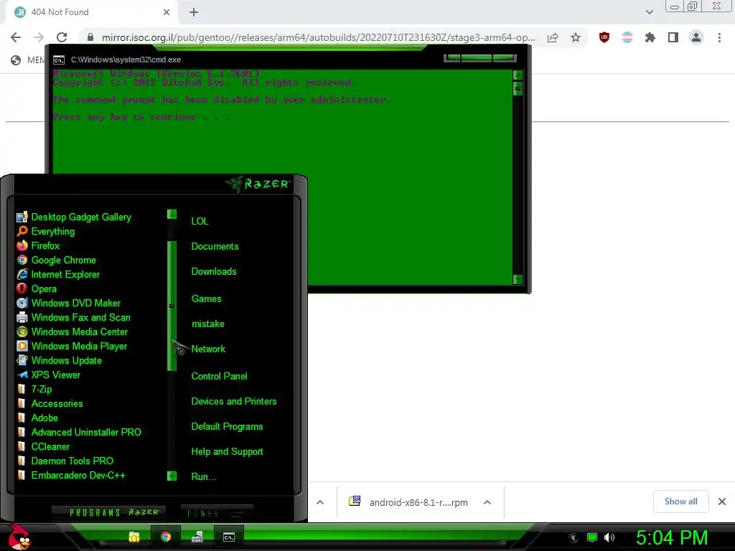The image size is (735, 551).
Task: Open the devices icon in taskbar
Action: click(x=197, y=537)
